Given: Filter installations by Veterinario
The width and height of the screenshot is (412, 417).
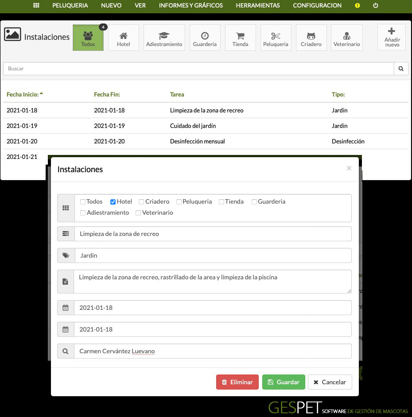Looking at the screenshot, I should pyautogui.click(x=347, y=38).
